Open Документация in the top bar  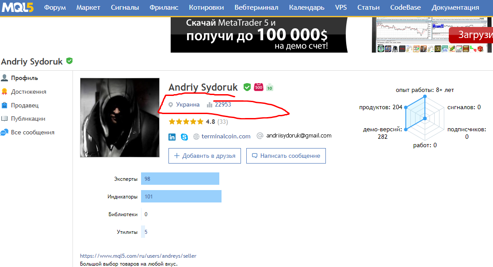click(455, 7)
